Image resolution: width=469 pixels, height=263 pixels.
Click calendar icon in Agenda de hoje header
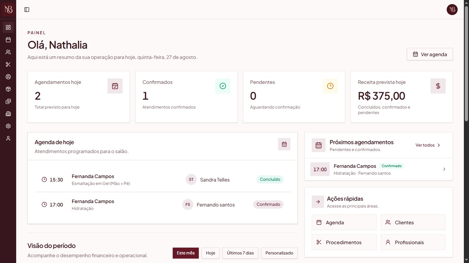click(284, 144)
